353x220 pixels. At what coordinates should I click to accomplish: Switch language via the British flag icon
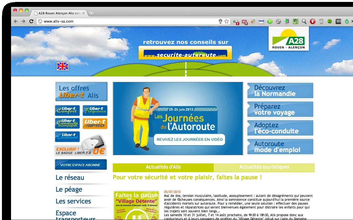63,66
